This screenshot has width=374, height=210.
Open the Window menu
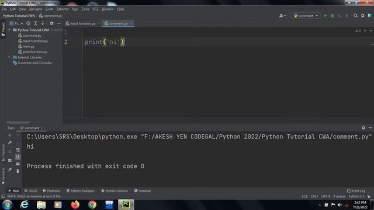pos(108,9)
